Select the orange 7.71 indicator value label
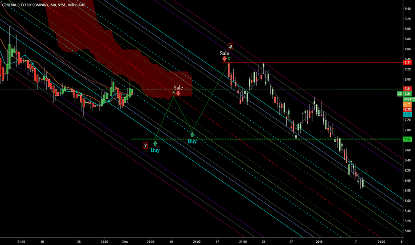This screenshot has width=415, height=245. (407, 104)
